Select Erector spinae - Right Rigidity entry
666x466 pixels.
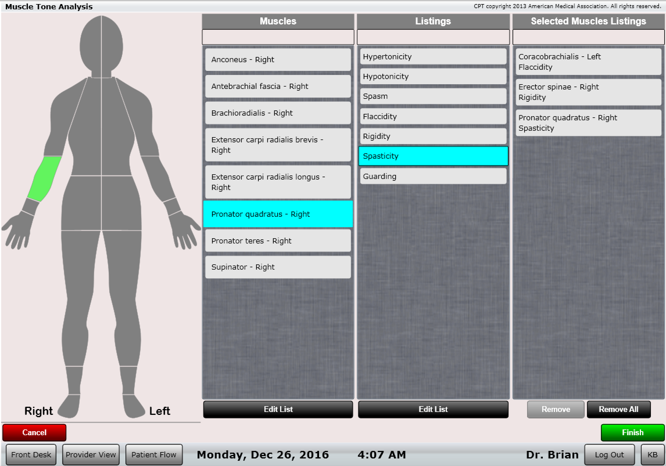pos(588,92)
